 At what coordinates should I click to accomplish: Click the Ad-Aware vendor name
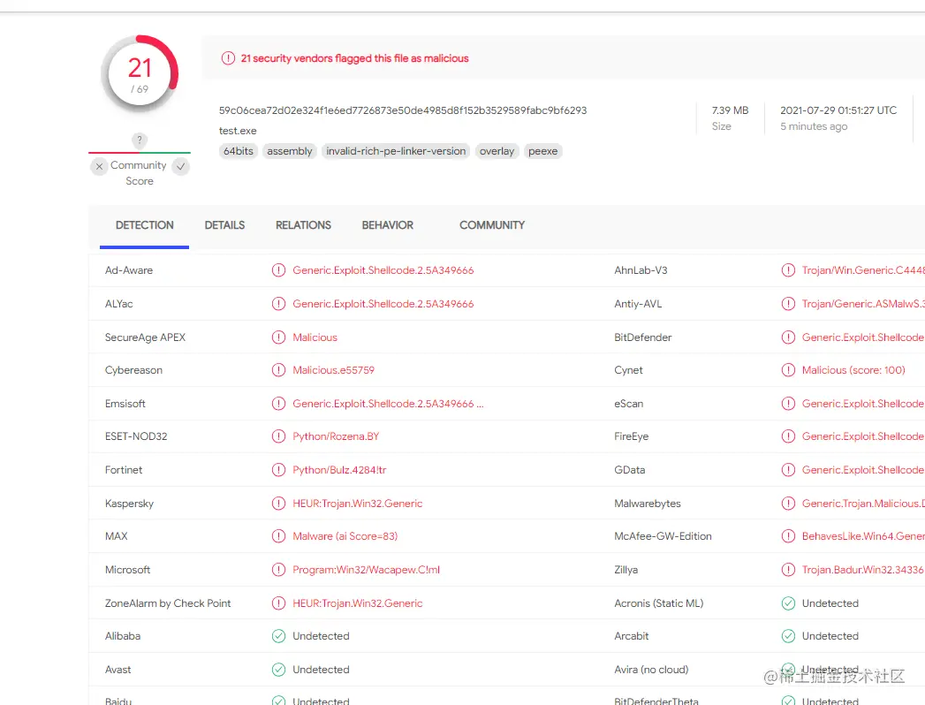point(129,270)
